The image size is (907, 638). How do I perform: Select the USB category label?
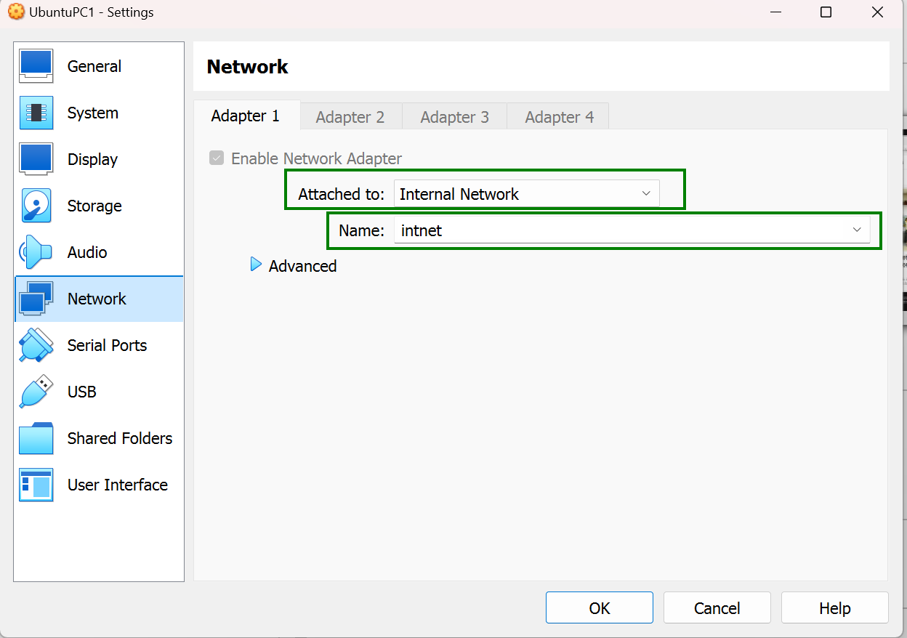tap(81, 392)
